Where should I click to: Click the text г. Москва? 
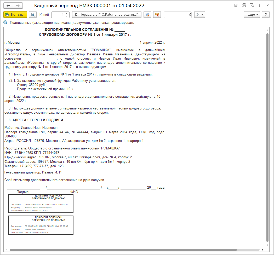[x=12, y=42]
